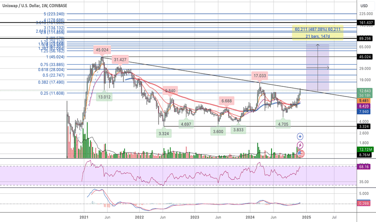This screenshot has height=222, width=376.
Task: Click the 19.000 price scale value
Action: click(365, 80)
